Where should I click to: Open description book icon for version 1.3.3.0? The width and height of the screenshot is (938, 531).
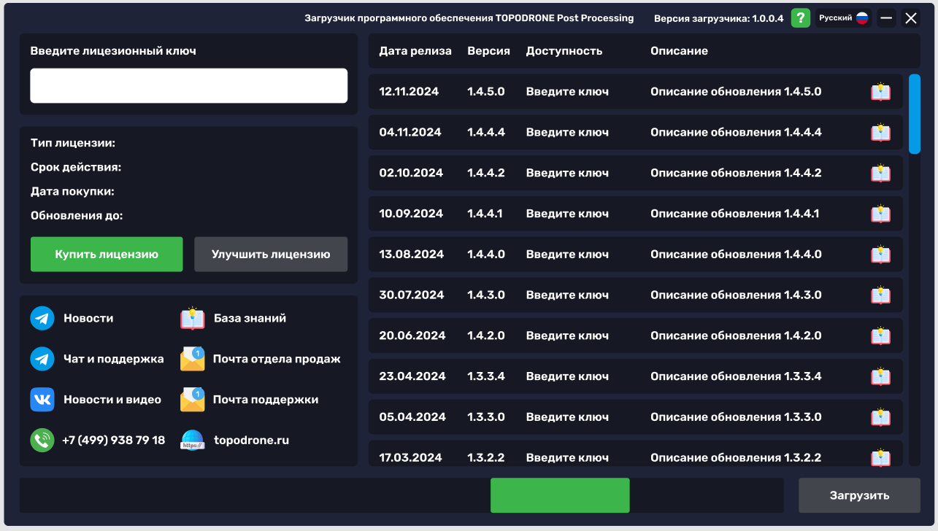click(x=880, y=417)
